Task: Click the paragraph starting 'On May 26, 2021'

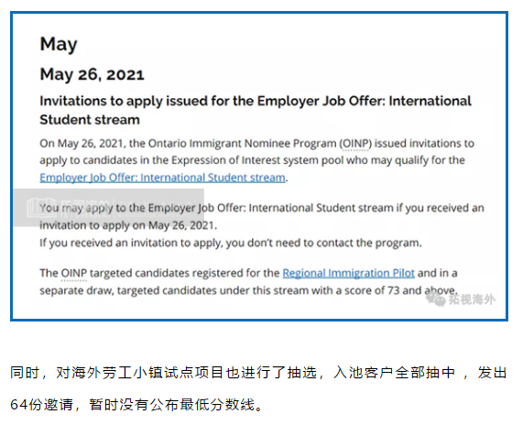Action: pyautogui.click(x=256, y=160)
